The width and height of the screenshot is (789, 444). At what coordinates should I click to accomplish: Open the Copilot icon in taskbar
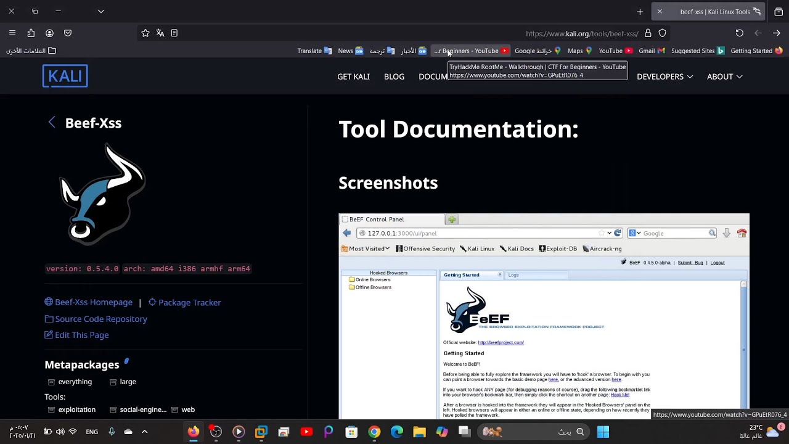(442, 432)
